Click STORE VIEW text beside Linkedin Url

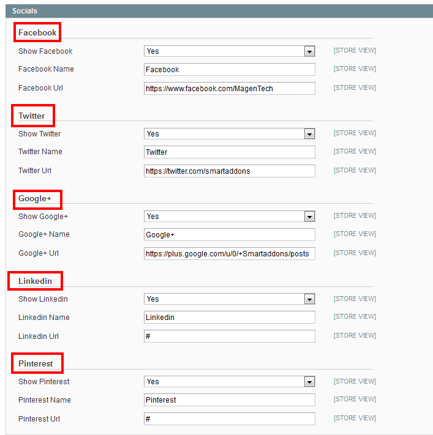tap(355, 335)
